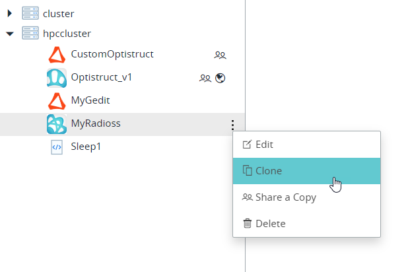
Task: Click the Optistruct_v1 application icon
Action: 57,78
